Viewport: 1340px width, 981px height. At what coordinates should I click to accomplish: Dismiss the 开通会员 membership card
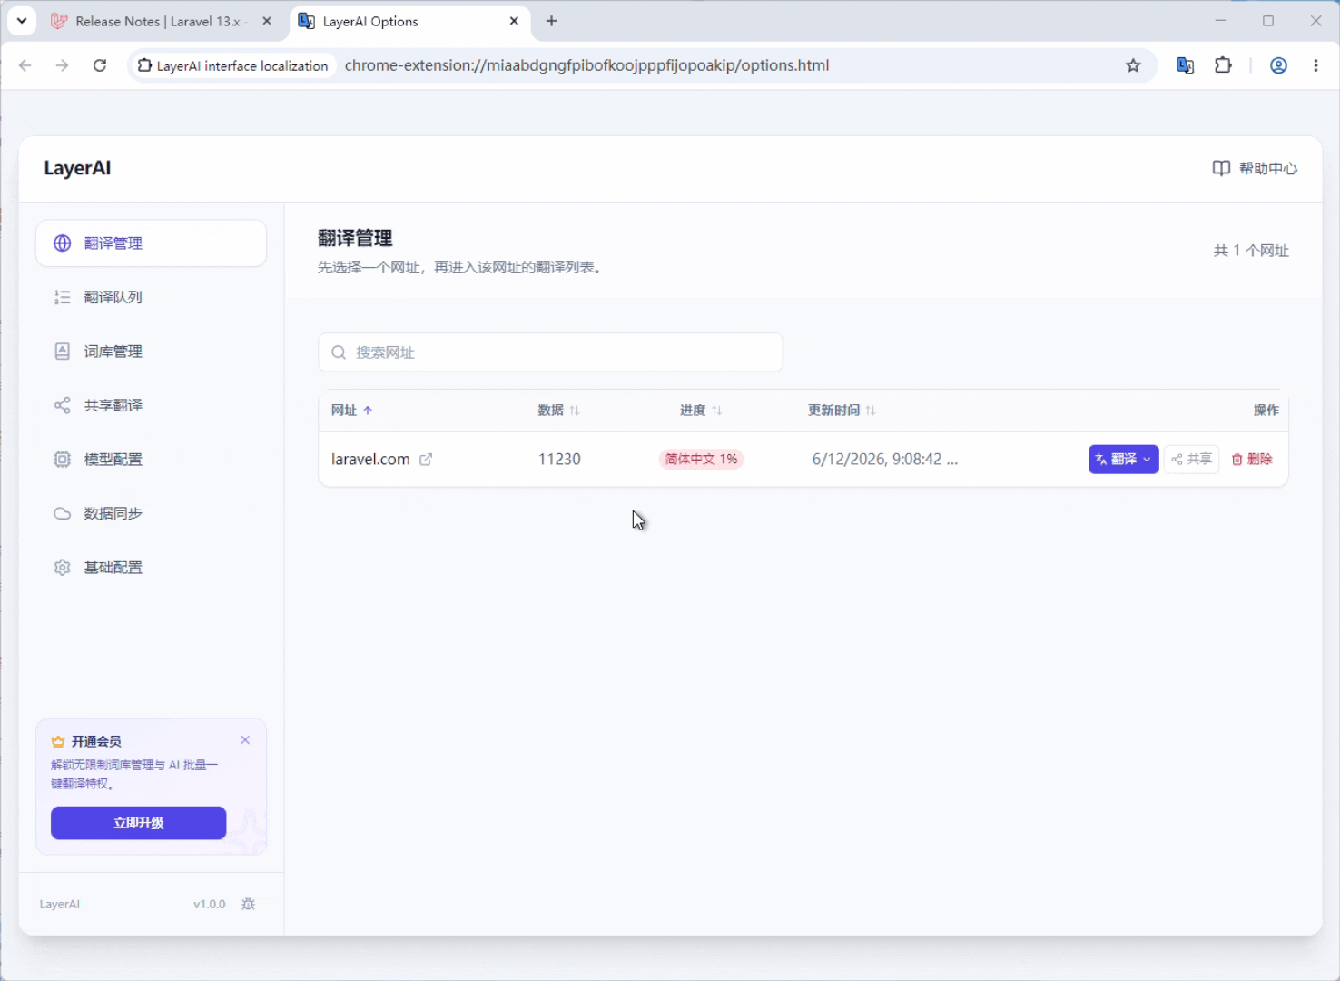point(245,740)
